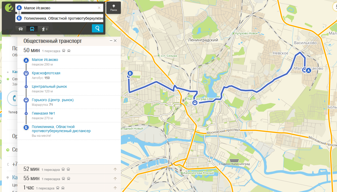
Task: Click the bus stop marker on the map
Action: click(195, 103)
